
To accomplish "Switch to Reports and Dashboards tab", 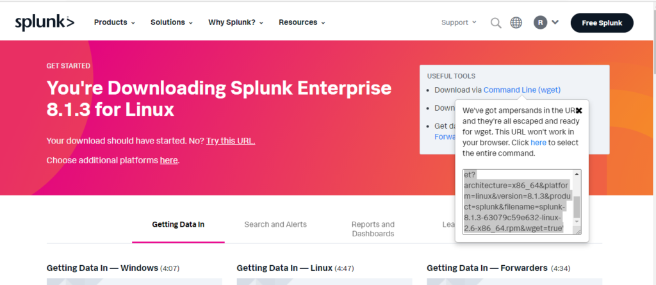I will 373,229.
